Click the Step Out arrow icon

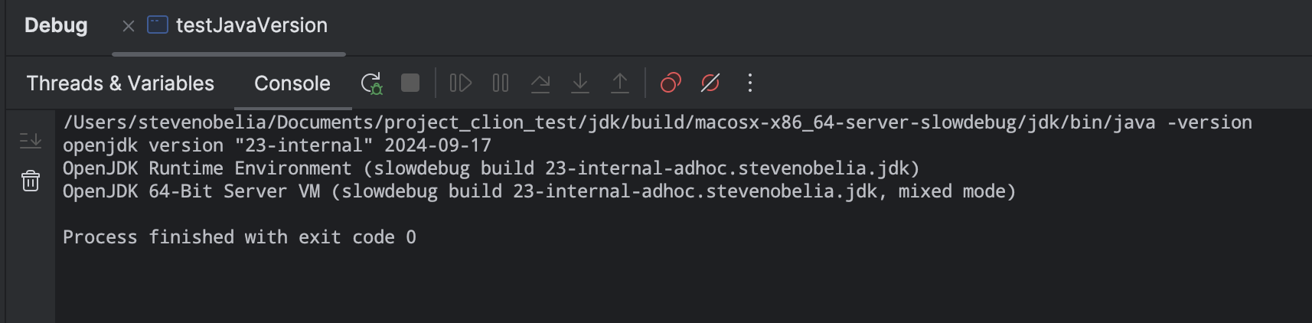[x=620, y=83]
